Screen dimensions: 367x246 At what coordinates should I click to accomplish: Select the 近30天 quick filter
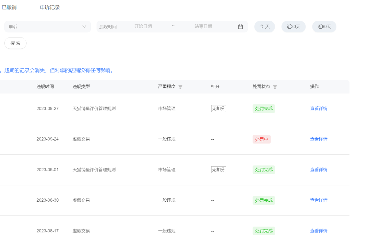click(x=293, y=27)
